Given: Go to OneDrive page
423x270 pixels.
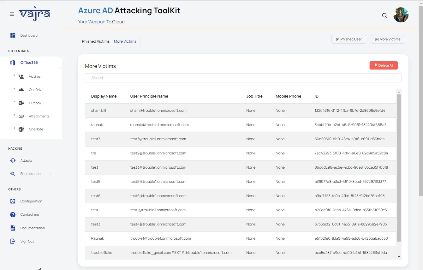Looking at the screenshot, I should 36,90.
